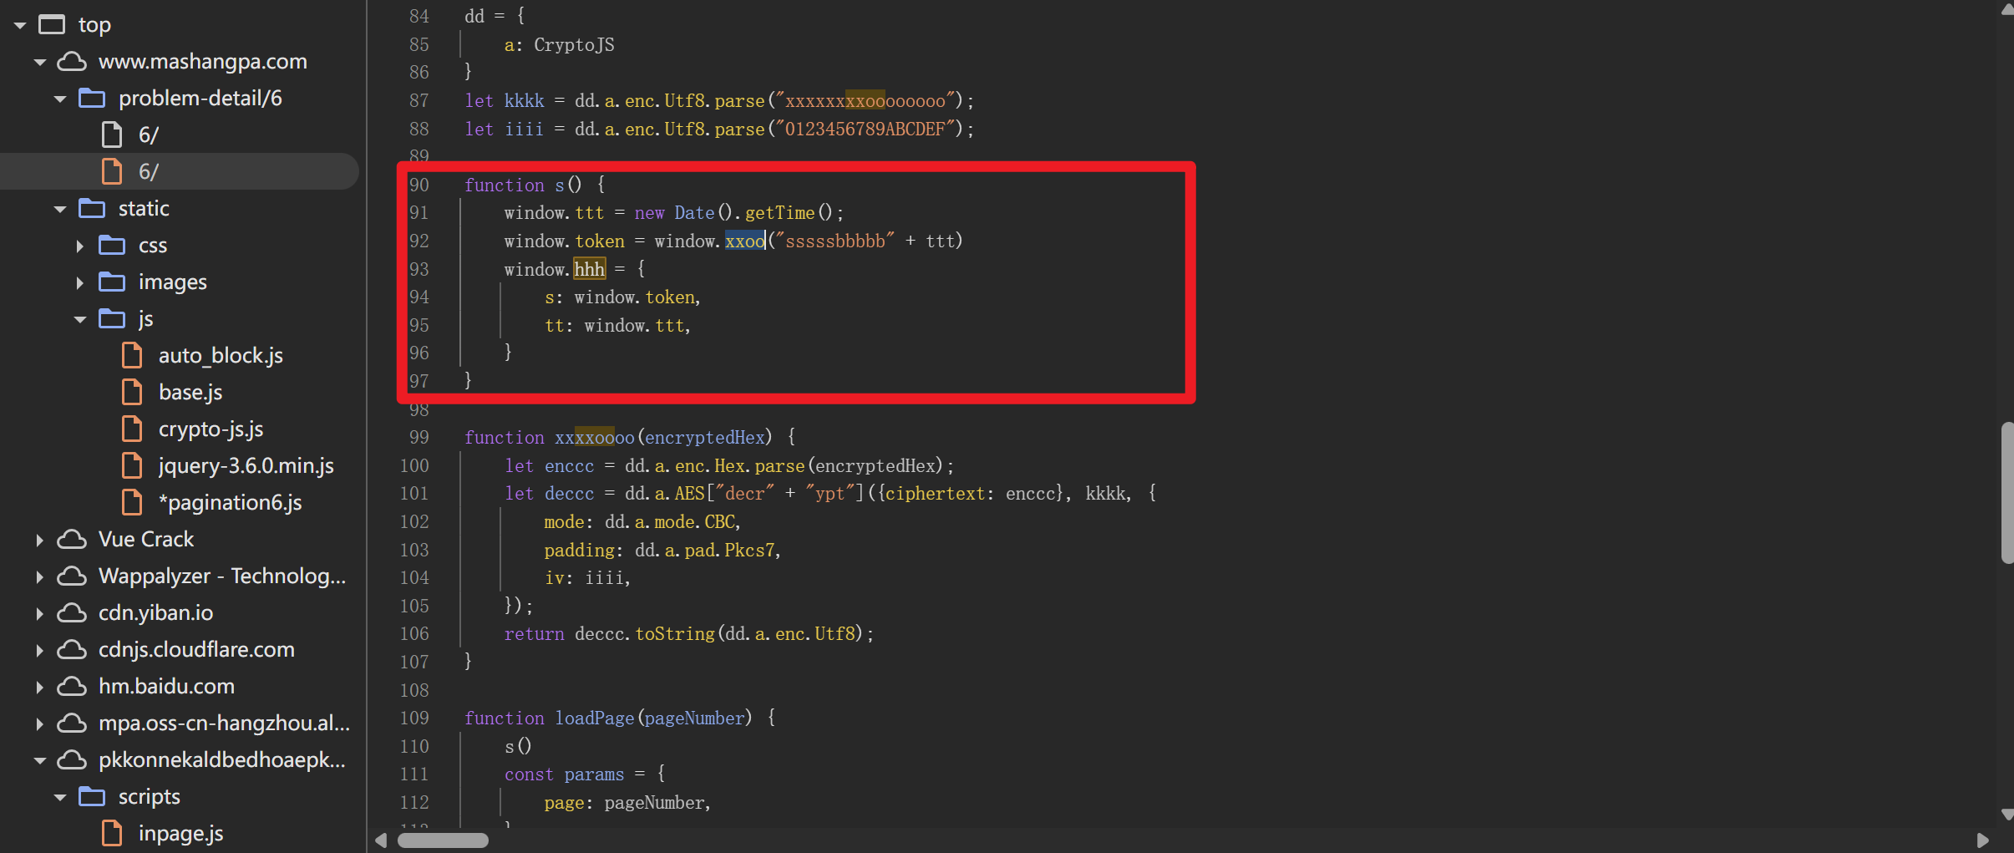The width and height of the screenshot is (2014, 853).
Task: Click the hm.baidu.com cloud icon
Action: 72,687
